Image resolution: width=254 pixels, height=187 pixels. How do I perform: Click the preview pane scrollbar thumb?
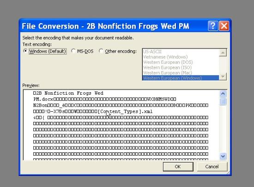223,101
